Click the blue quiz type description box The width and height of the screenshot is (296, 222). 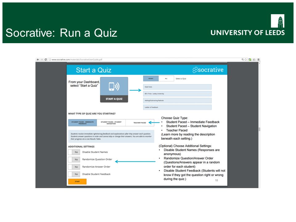coord(111,136)
